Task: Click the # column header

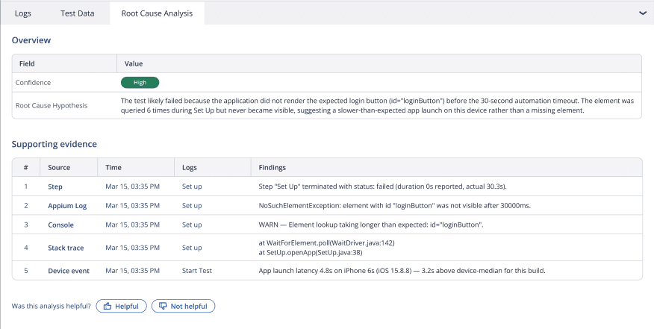Action: pyautogui.click(x=26, y=168)
